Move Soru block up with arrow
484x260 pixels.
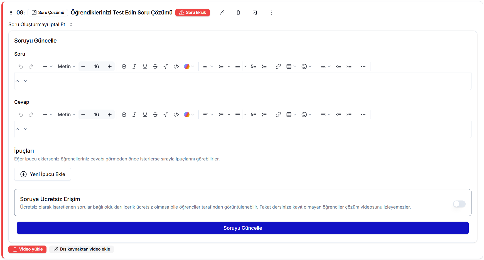(17, 81)
